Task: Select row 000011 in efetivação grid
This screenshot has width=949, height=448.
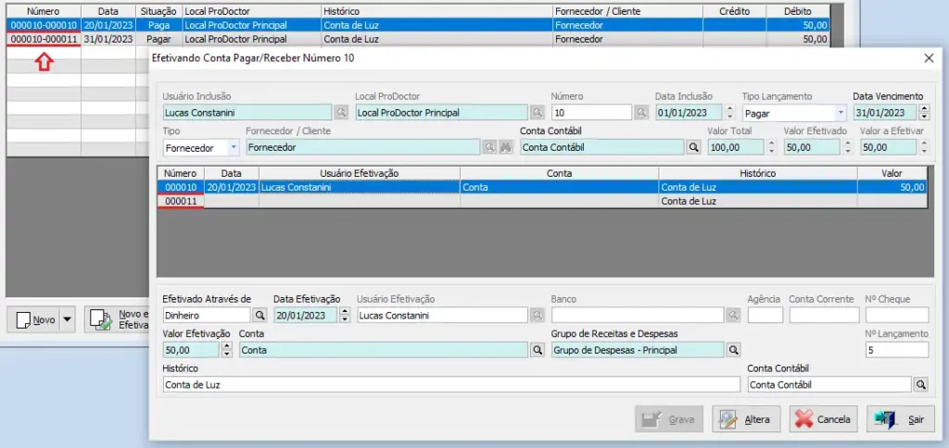Action: click(541, 202)
